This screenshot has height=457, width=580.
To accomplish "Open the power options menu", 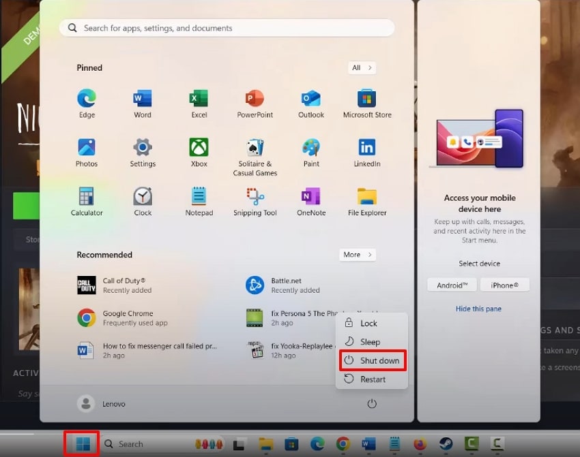I will (372, 403).
